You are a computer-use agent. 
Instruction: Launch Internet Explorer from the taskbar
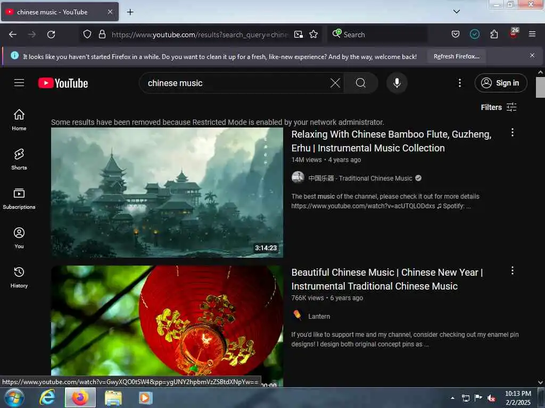47,397
